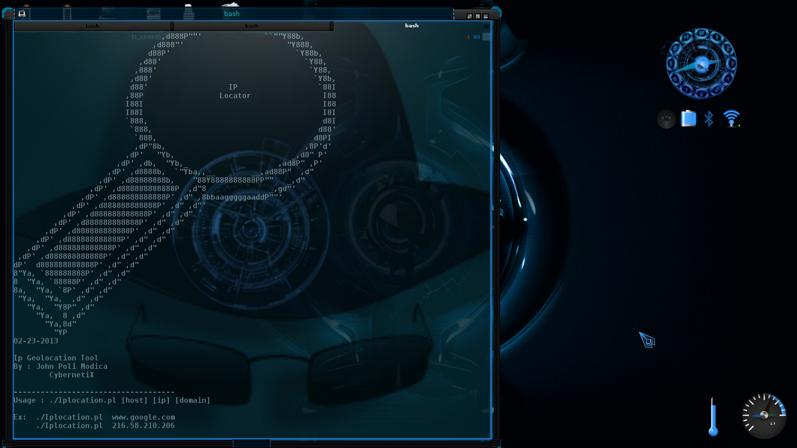Click the third lined titlebar button

485,16
